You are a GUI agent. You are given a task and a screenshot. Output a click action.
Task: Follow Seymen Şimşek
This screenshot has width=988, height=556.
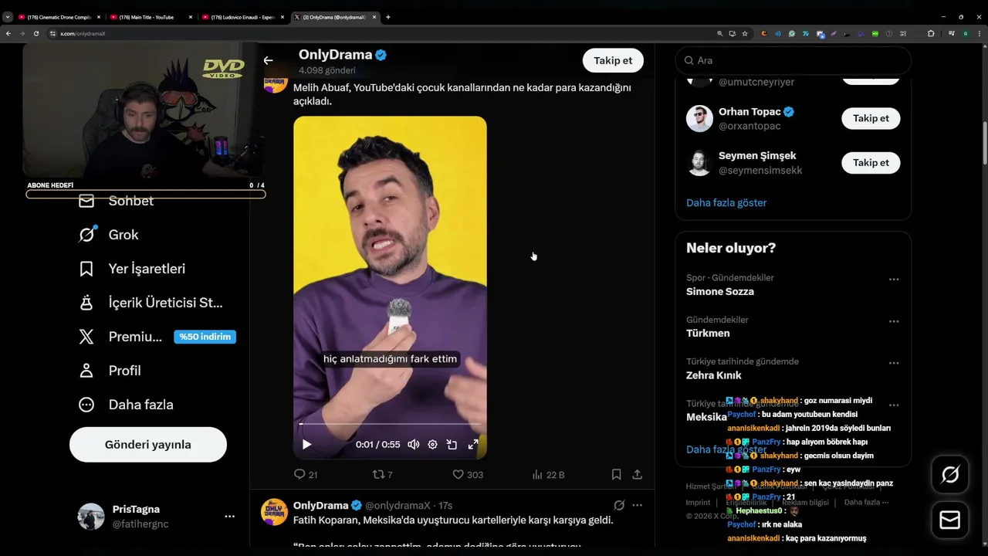coord(871,162)
